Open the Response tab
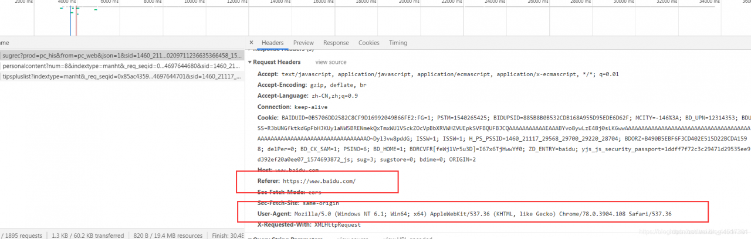This screenshot has width=751, height=239. [336, 43]
